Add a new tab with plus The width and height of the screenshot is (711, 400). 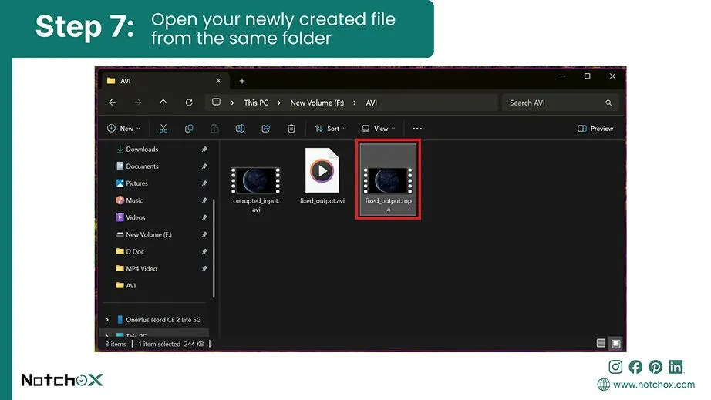click(x=242, y=81)
